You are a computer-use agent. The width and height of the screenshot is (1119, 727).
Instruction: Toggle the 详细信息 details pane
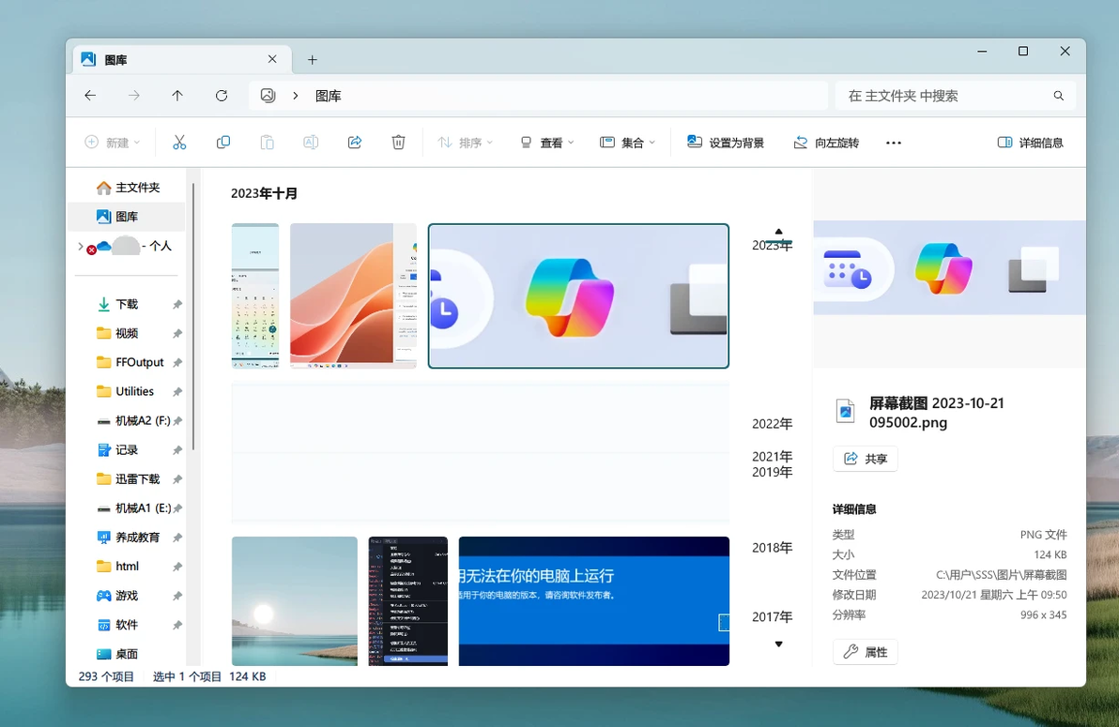[x=1031, y=143]
